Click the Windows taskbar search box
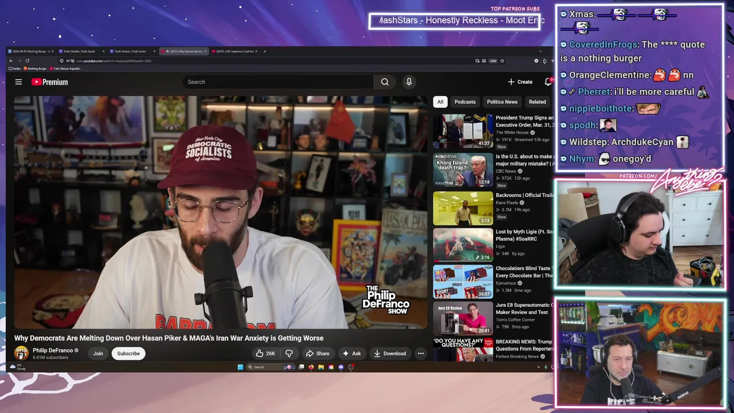The width and height of the screenshot is (734, 413). coord(271,367)
